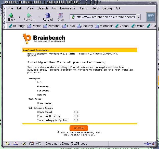This screenshot has height=149, width=159.
Task: Open the Go menu
Action: 54,8
